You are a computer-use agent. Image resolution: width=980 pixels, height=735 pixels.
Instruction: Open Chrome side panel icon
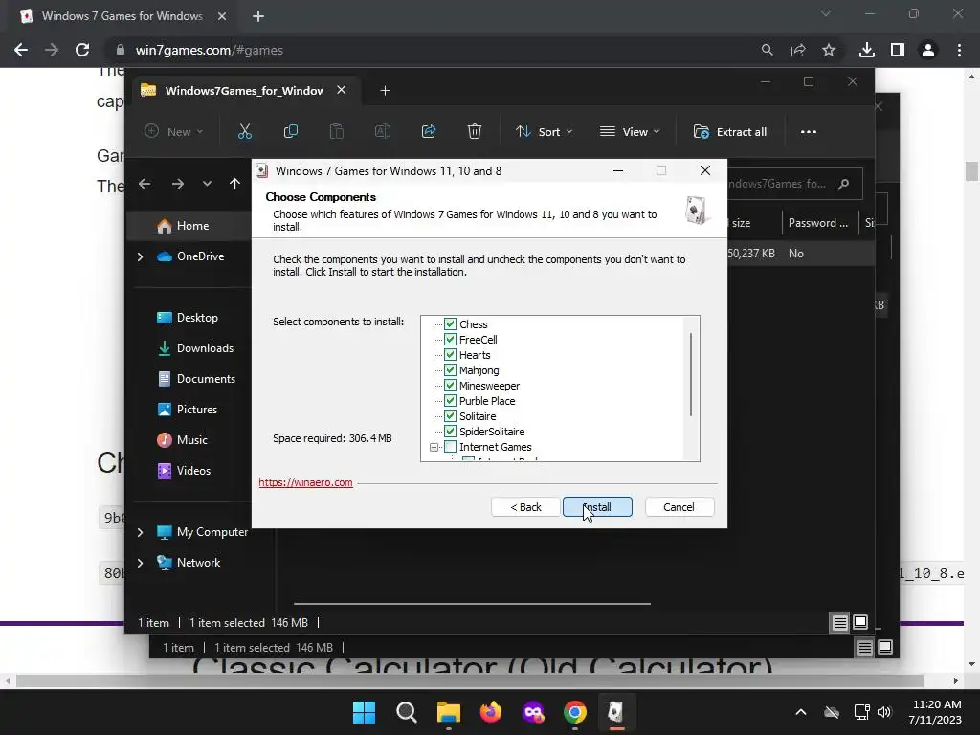(898, 50)
